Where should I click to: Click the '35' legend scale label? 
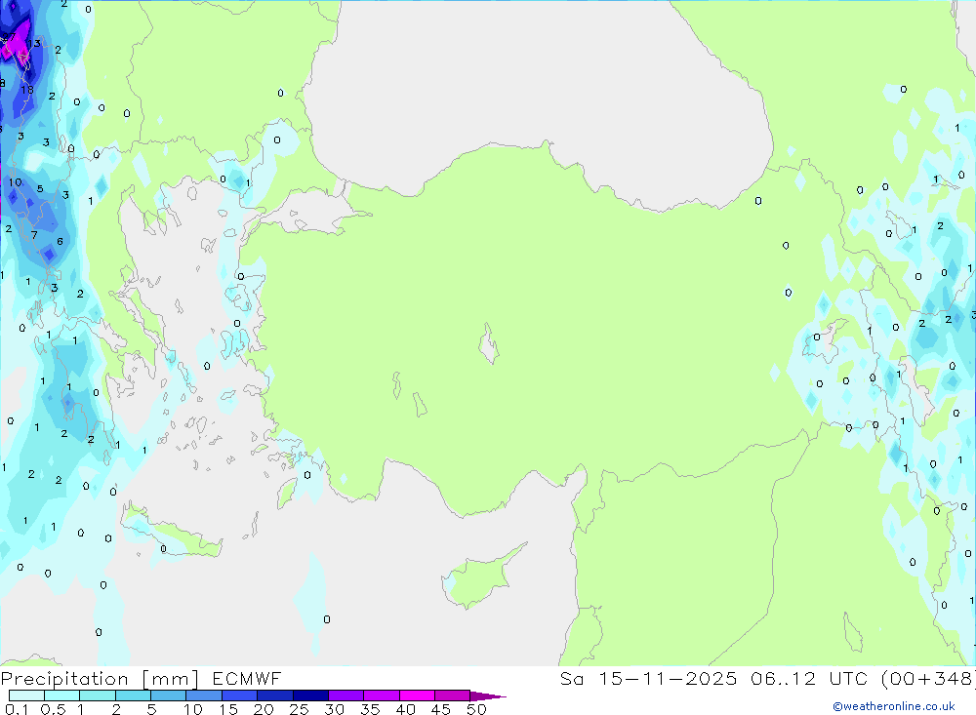click(x=370, y=709)
